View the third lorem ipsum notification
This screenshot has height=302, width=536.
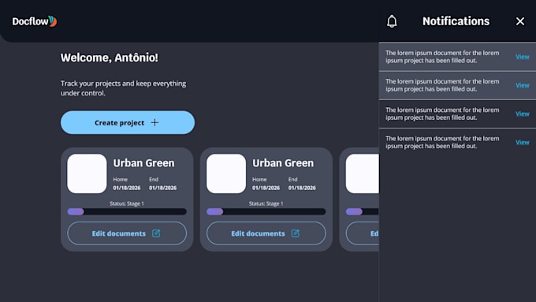[523, 114]
